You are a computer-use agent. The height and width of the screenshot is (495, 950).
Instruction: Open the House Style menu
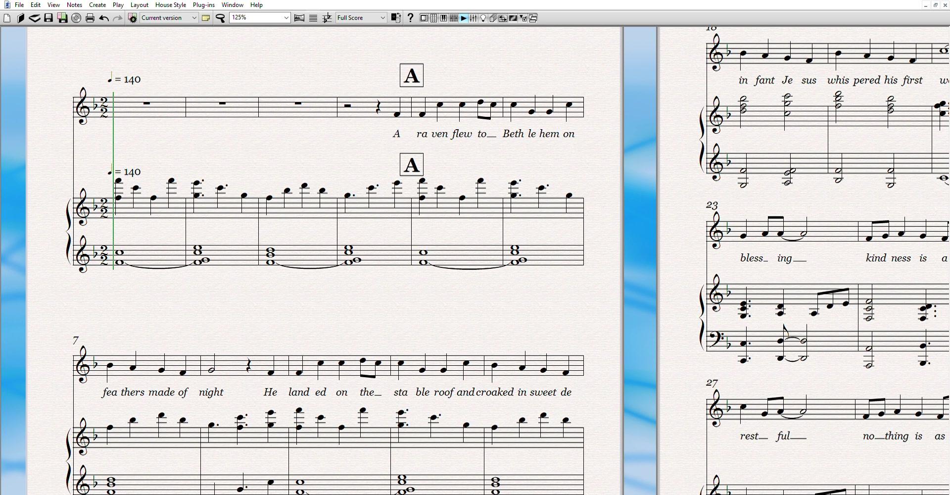click(x=171, y=5)
